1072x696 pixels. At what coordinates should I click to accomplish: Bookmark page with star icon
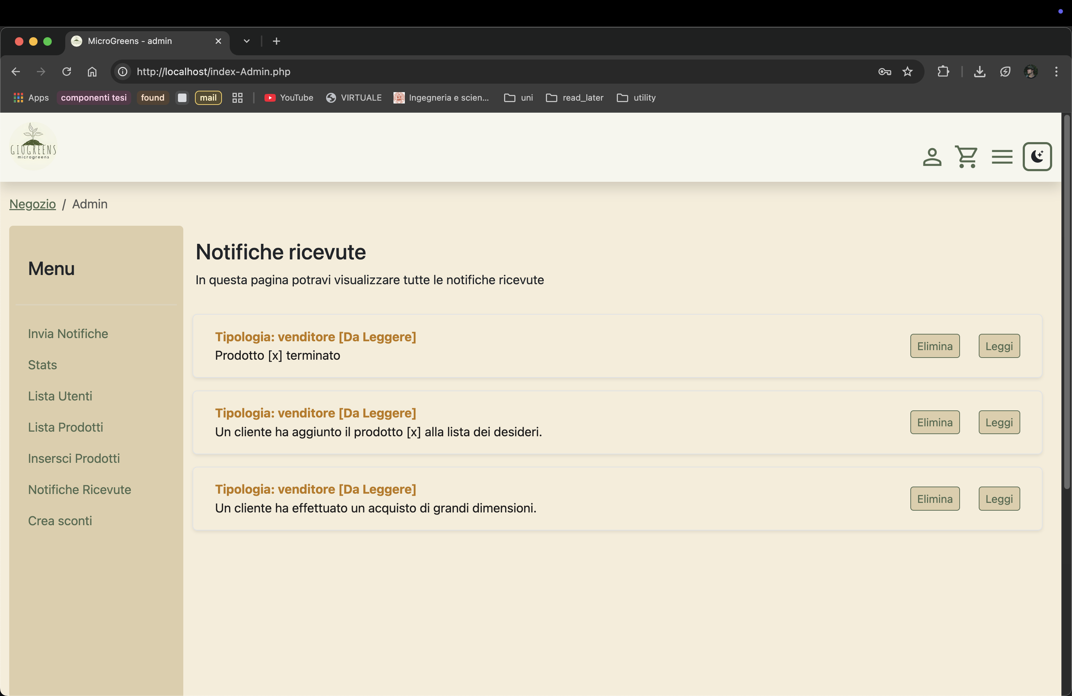point(907,72)
